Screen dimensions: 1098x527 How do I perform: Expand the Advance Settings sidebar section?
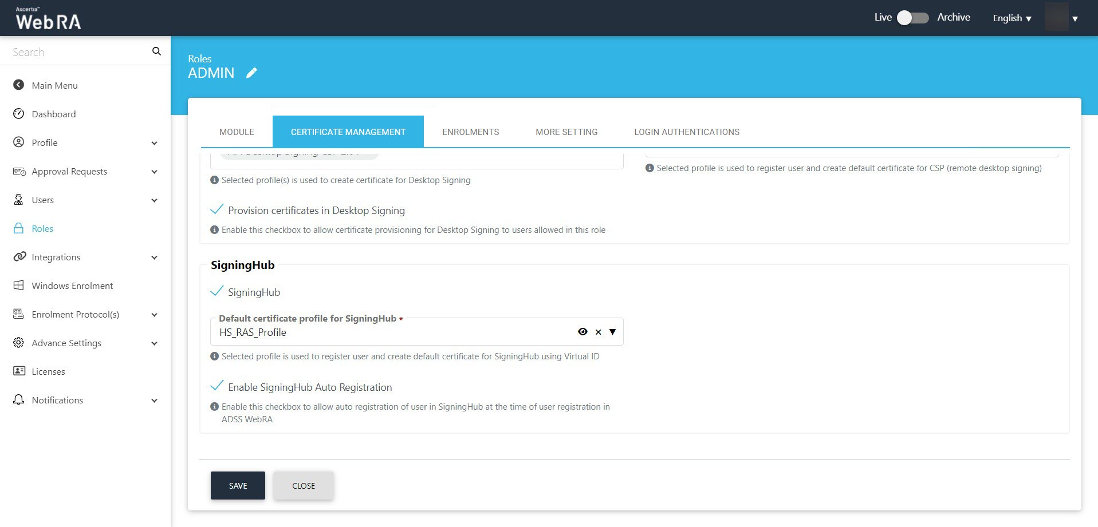(x=154, y=343)
